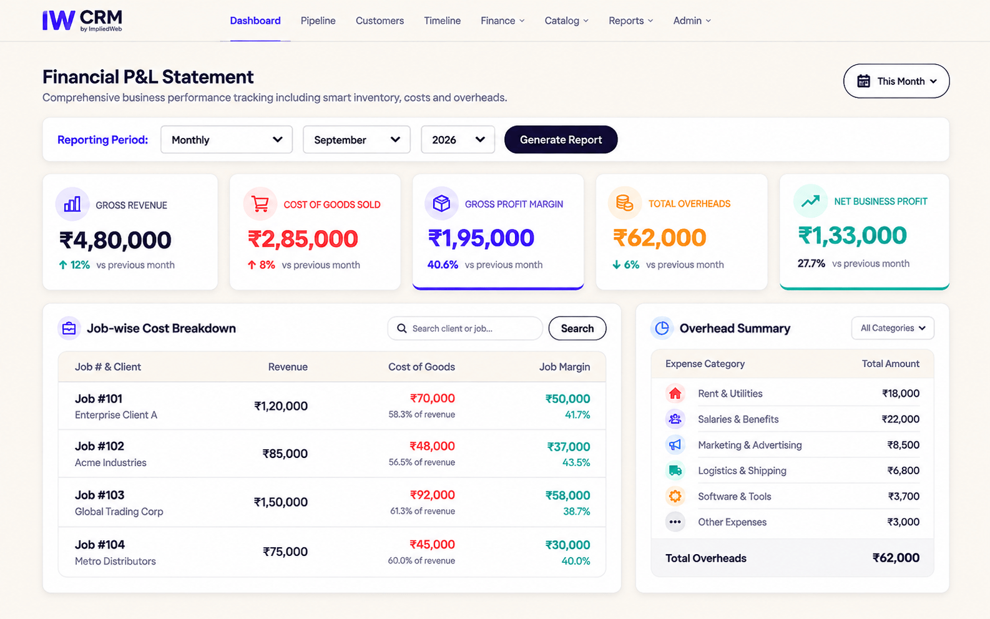Screen dimensions: 990x619
Task: Click the 12% gross revenue change indicator
Action: coord(74,265)
